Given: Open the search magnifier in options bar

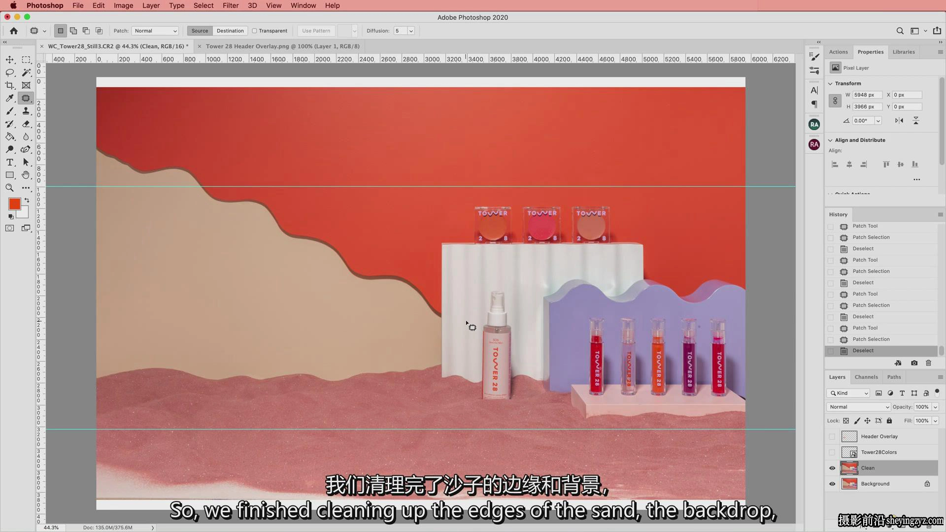Looking at the screenshot, I should point(900,31).
